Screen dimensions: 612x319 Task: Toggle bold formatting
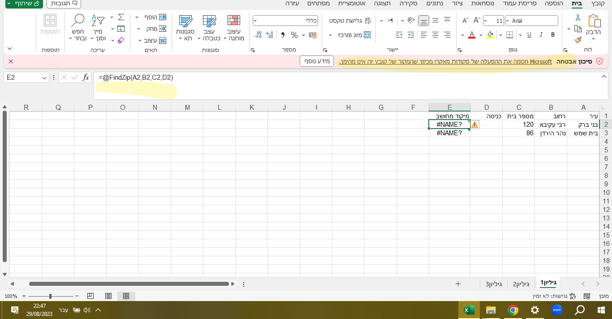pos(553,35)
